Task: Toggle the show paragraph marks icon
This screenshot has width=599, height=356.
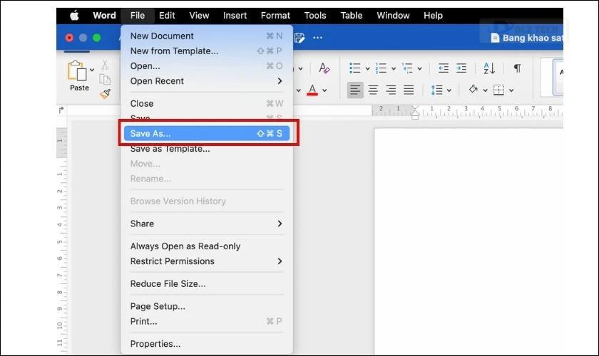Action: [517, 68]
